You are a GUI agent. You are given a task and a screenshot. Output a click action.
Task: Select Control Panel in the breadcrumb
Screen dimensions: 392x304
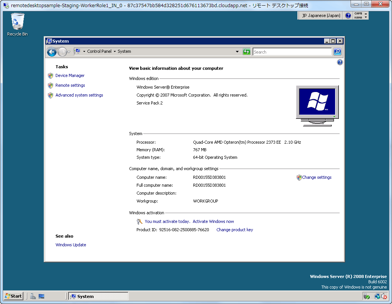click(99, 51)
